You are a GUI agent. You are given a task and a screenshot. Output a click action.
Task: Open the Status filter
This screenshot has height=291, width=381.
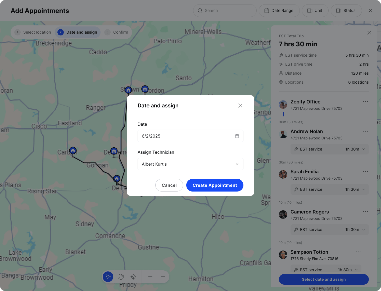click(346, 11)
